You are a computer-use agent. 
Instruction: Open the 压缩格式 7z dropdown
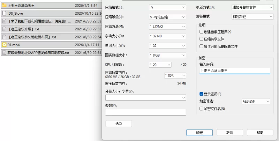(167, 7)
